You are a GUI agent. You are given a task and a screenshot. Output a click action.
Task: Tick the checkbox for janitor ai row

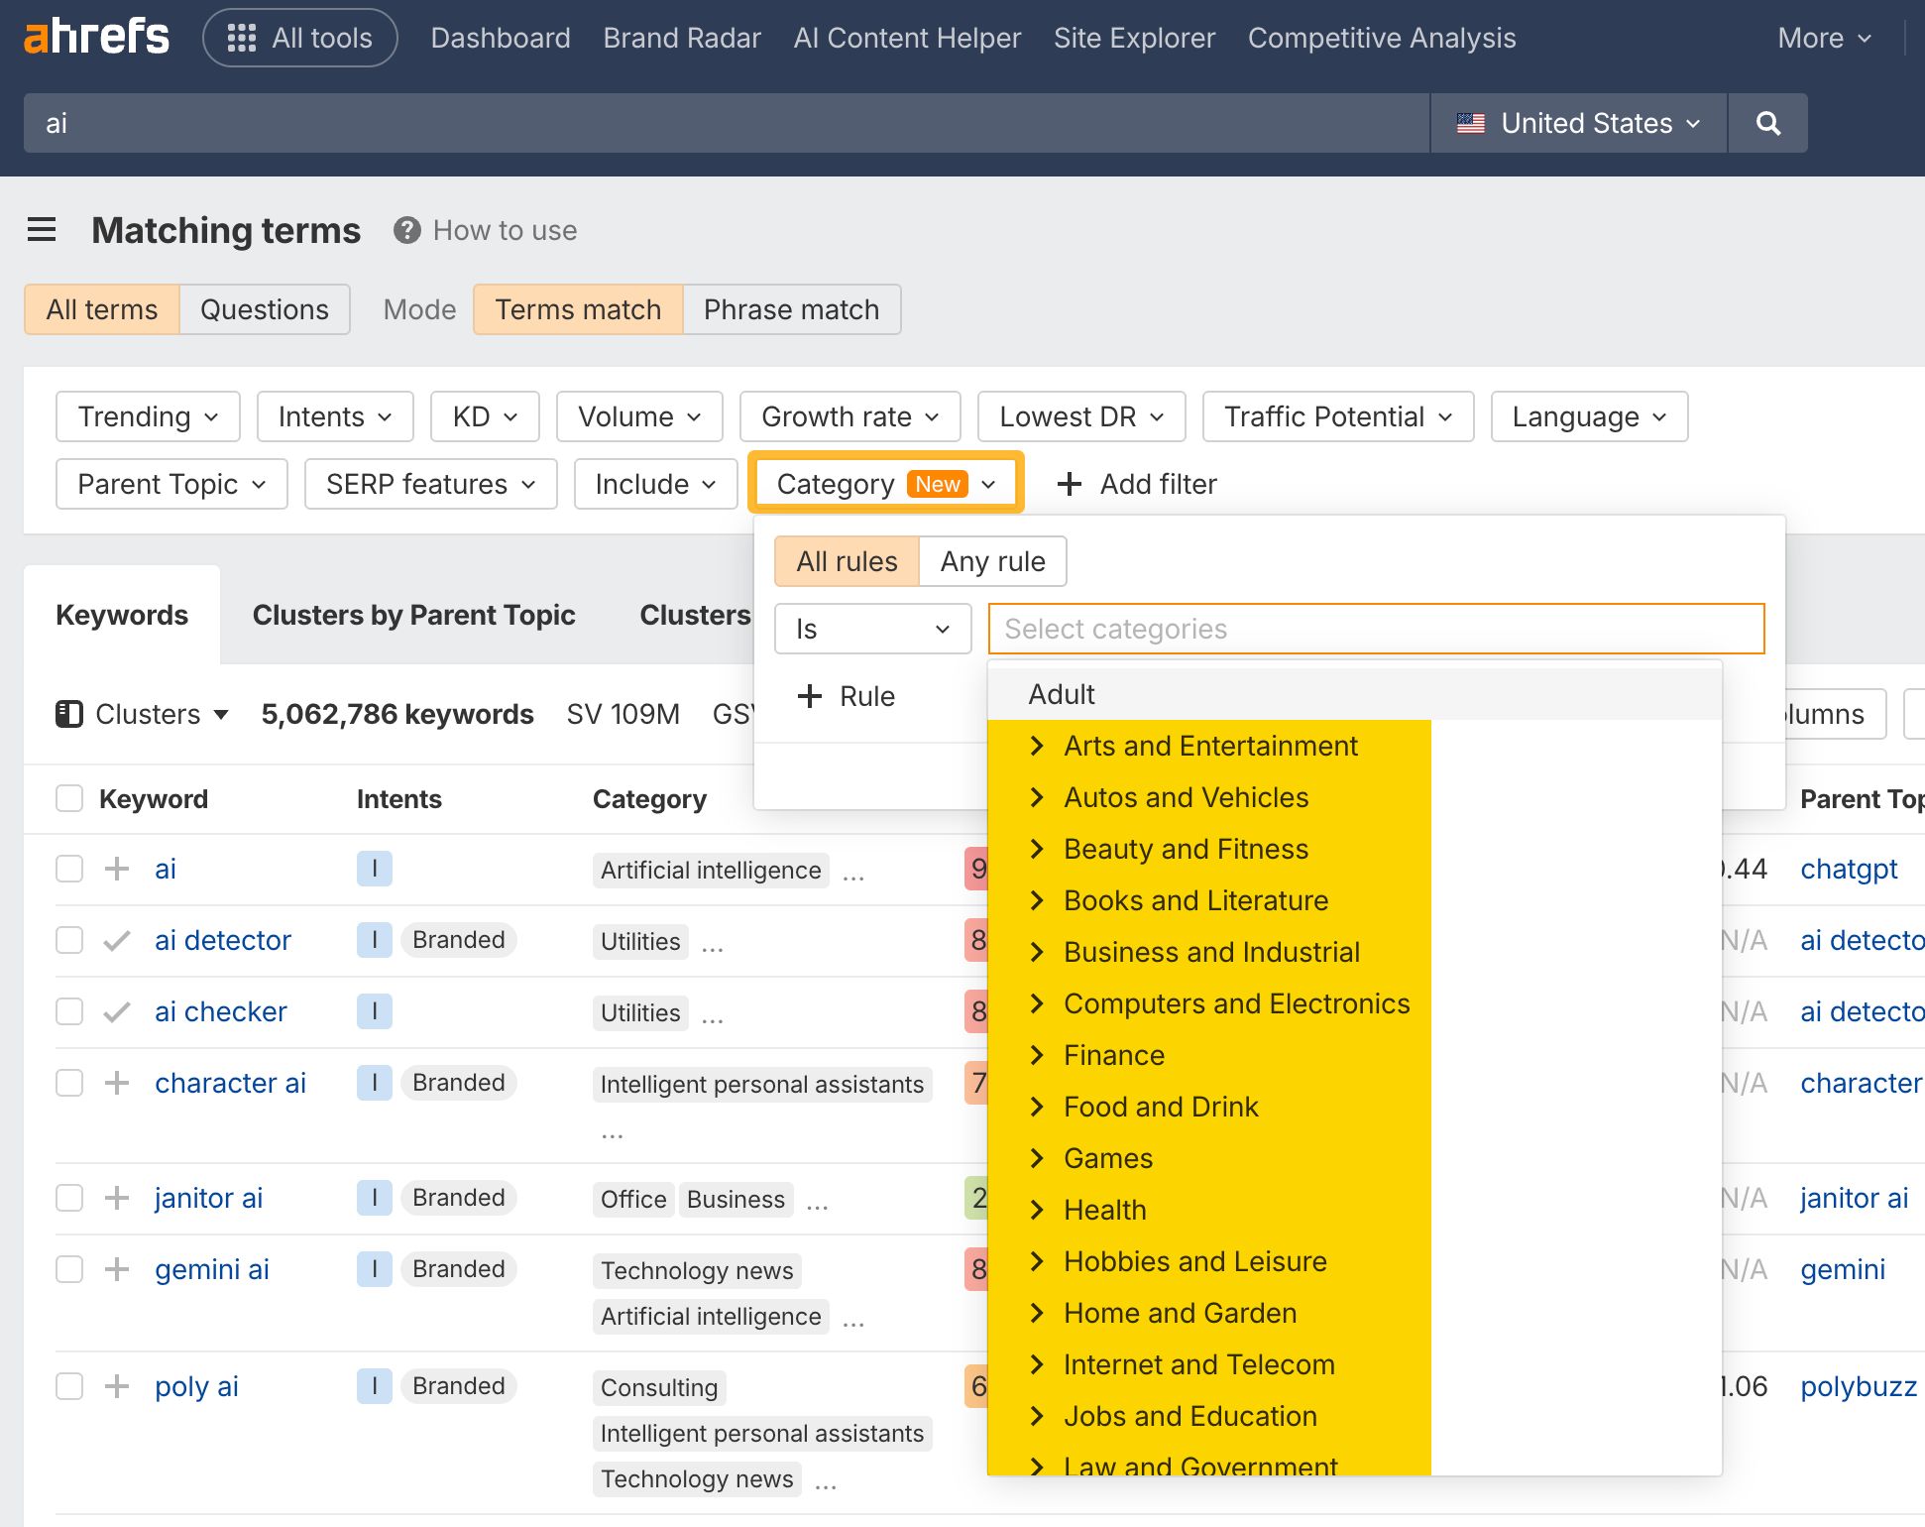(69, 1198)
